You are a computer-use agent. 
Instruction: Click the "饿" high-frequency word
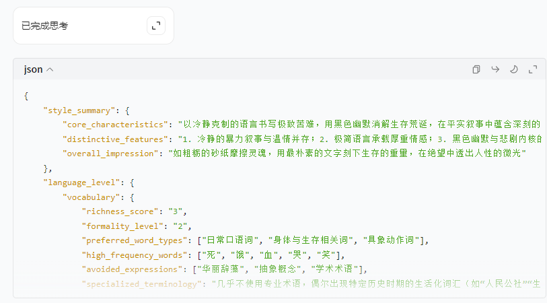point(240,255)
